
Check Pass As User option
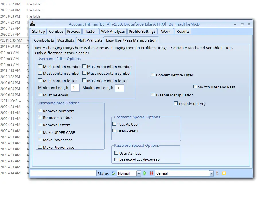pos(114,123)
